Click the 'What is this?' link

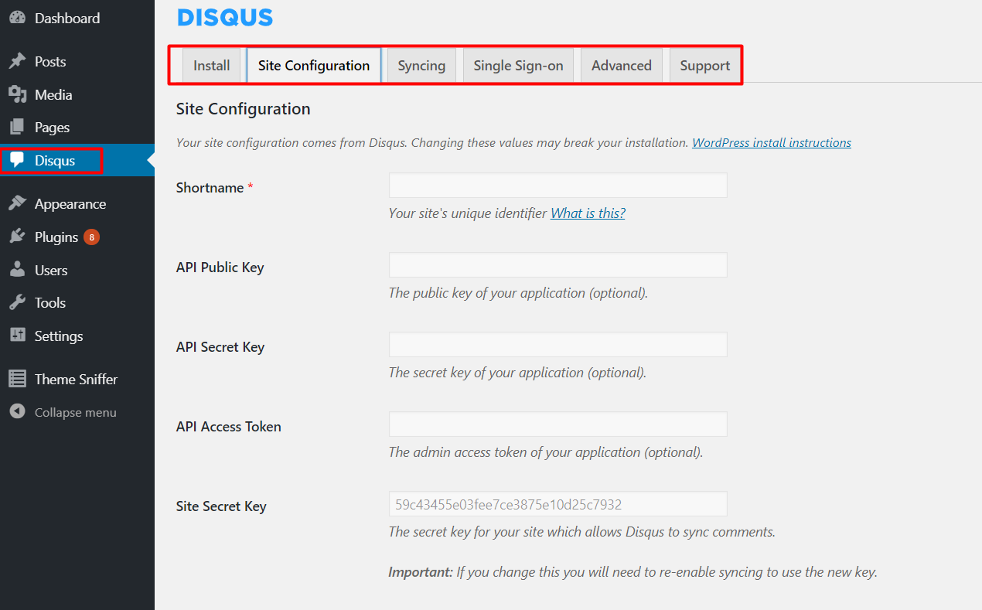click(588, 213)
